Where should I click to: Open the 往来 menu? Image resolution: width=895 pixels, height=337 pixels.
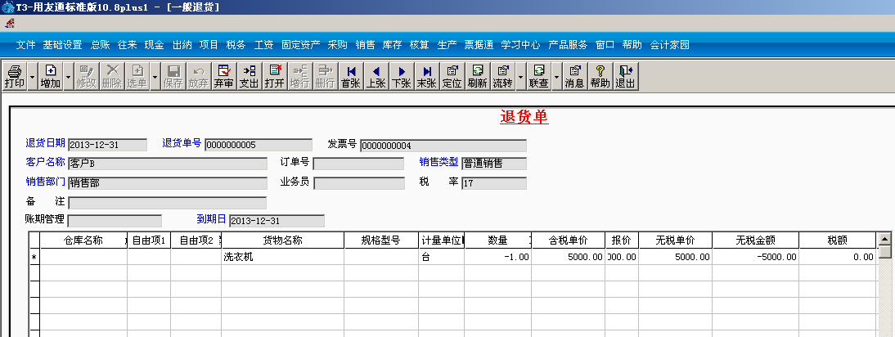(x=128, y=45)
